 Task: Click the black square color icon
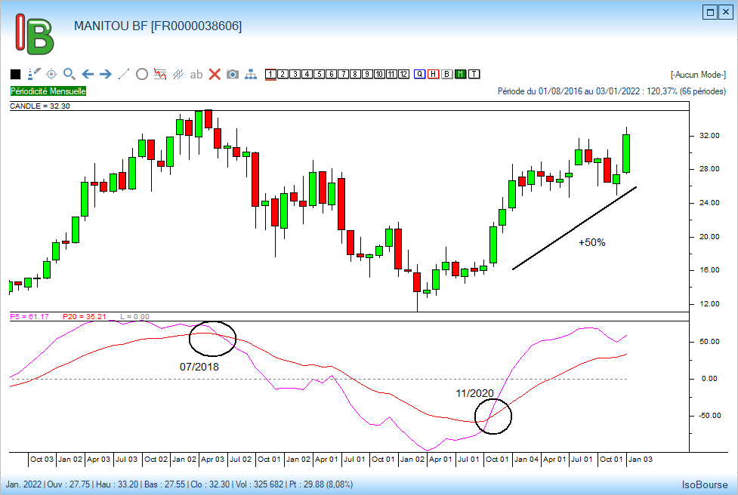16,74
